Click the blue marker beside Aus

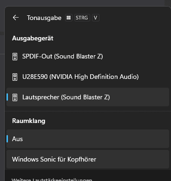click(7, 139)
